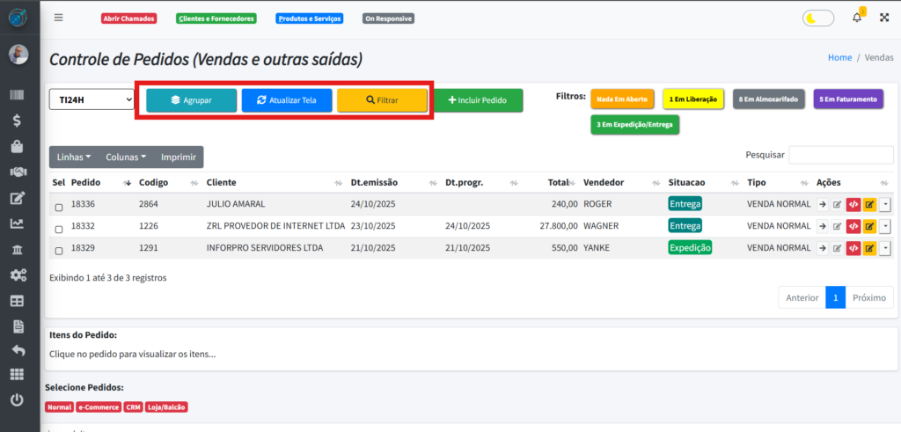Tick the checkbox for order 18332
901x432 pixels.
(x=59, y=229)
